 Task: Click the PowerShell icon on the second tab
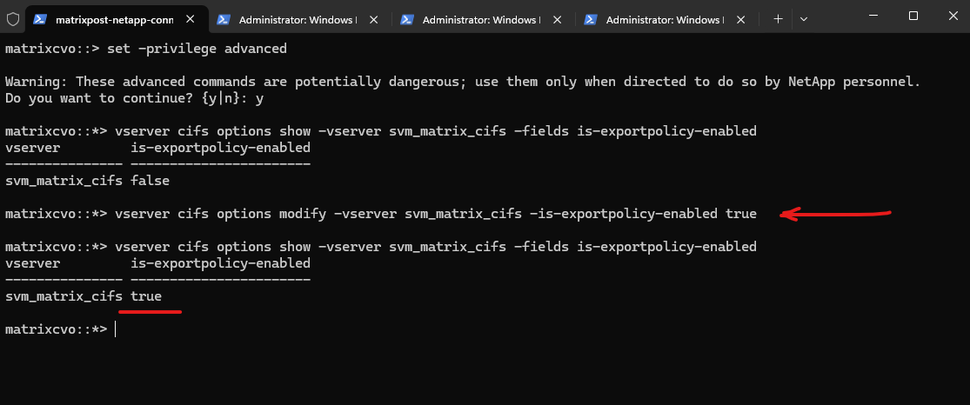click(224, 18)
